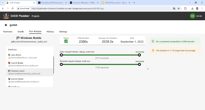Click the Template job success status text
Viewport: 205px width, 110px height.
140,61
